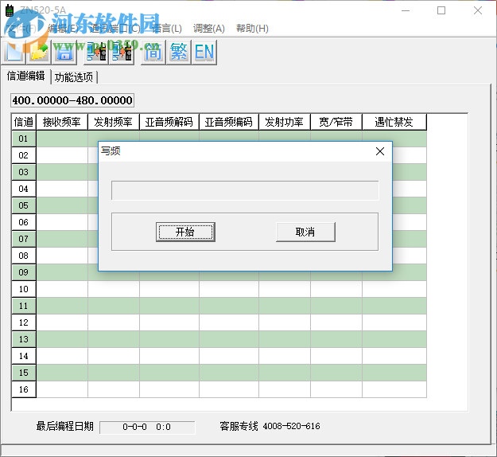Click the write progress bar in dialog
Viewport: 497px width, 457px height.
point(245,190)
